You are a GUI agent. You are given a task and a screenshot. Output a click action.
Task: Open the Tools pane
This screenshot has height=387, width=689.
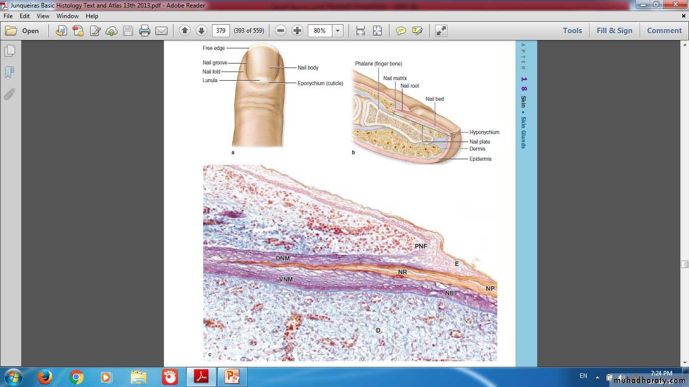pyautogui.click(x=572, y=31)
